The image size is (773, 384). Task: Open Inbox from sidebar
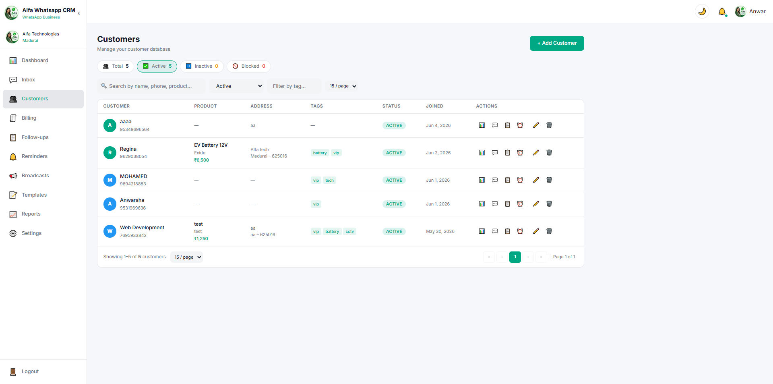coord(43,80)
